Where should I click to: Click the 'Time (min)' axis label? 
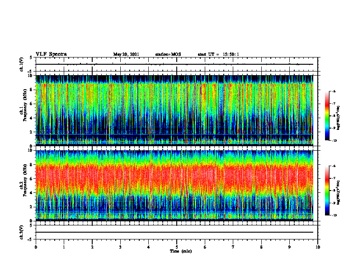tap(181, 251)
